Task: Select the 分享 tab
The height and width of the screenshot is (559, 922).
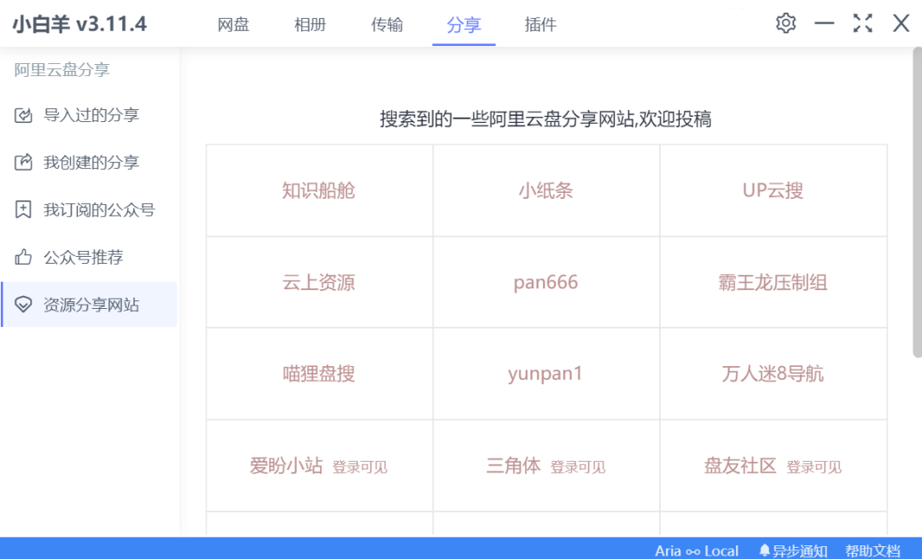Action: [x=464, y=25]
